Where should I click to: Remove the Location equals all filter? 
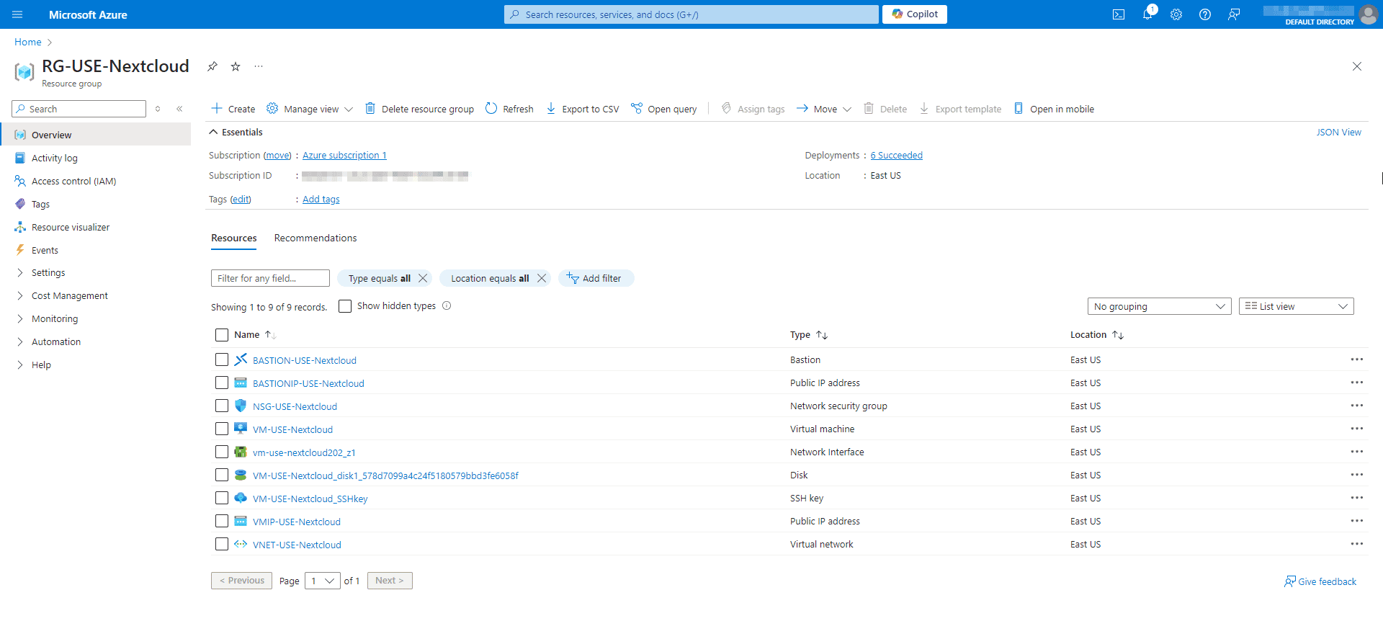[542, 278]
